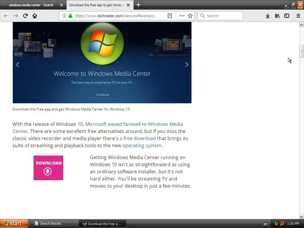Toggle reader view for this article
The width and height of the screenshot is (304, 228).
[x=170, y=16]
